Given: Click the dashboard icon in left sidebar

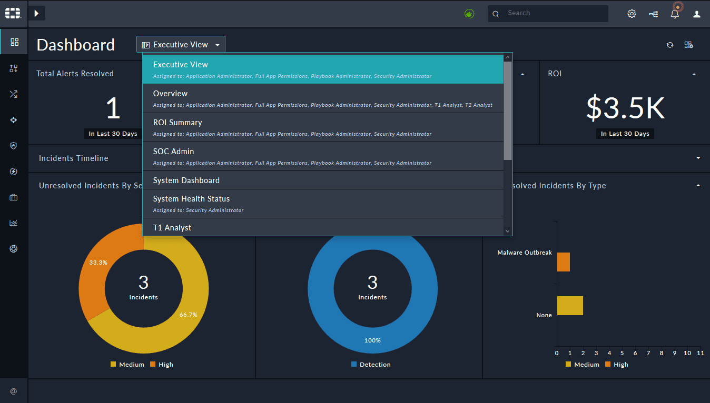Looking at the screenshot, I should coord(14,42).
